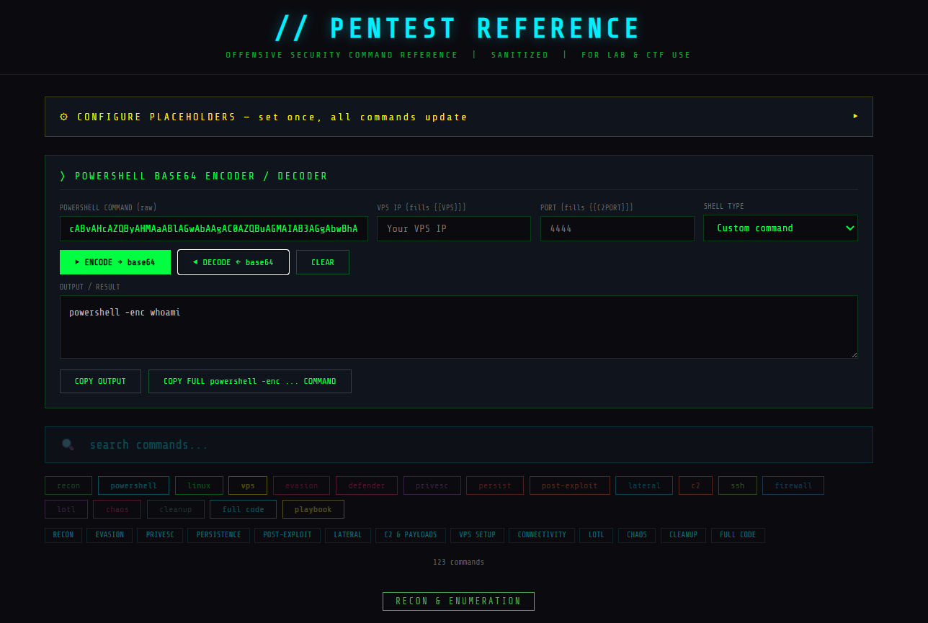The height and width of the screenshot is (623, 928).
Task: Toggle the chaos tag filter
Action: 117,509
